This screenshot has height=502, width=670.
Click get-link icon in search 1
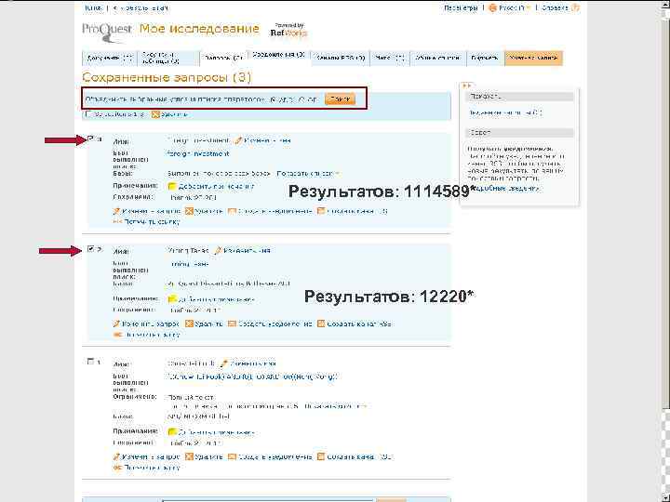click(x=117, y=468)
